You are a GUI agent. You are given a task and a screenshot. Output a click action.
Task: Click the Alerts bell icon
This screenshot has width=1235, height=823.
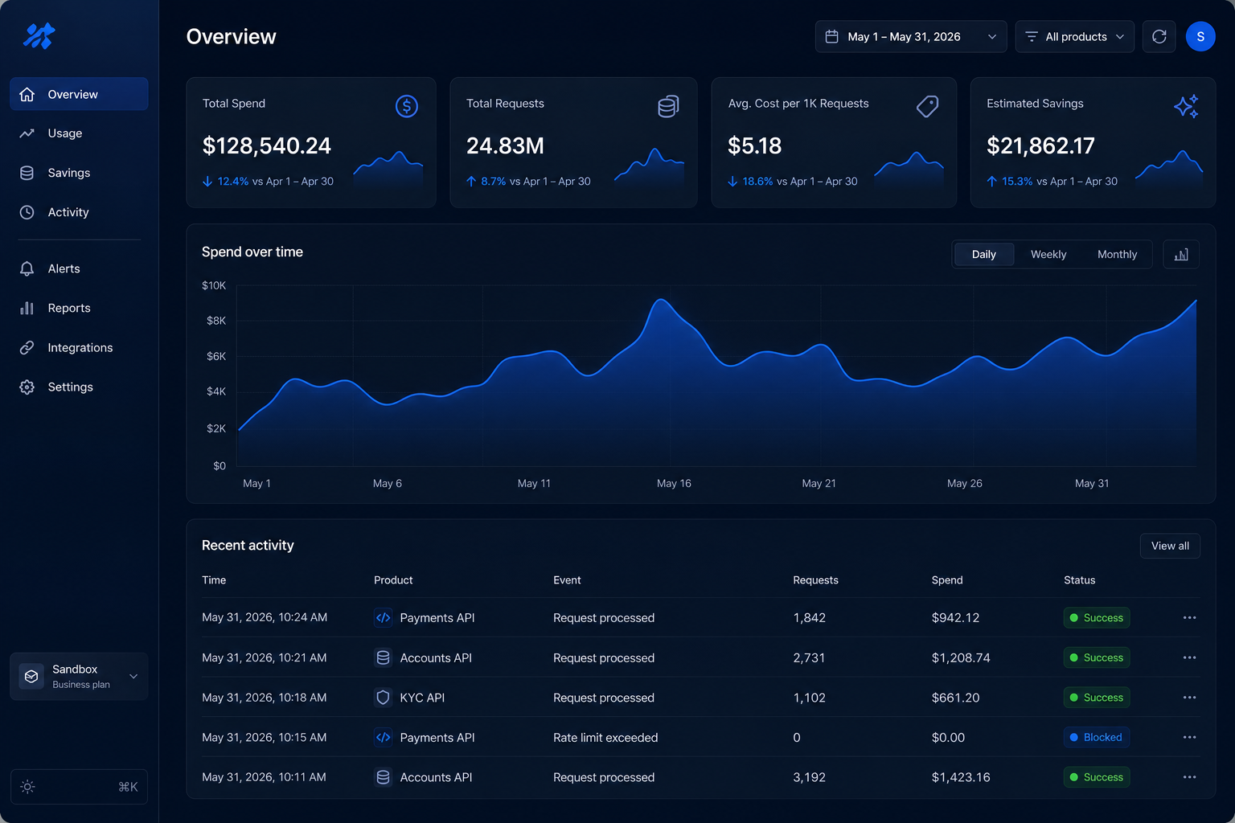click(x=27, y=268)
